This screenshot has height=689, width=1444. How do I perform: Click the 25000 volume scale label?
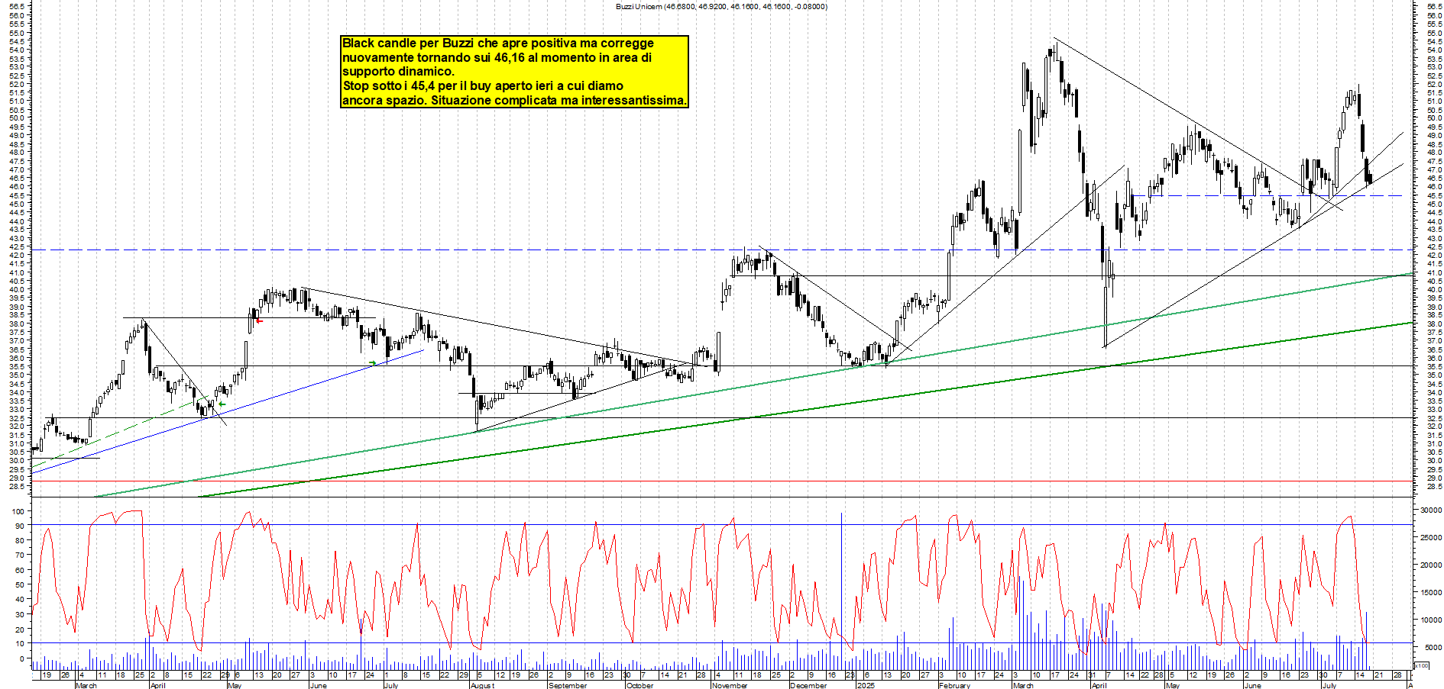pyautogui.click(x=1431, y=538)
